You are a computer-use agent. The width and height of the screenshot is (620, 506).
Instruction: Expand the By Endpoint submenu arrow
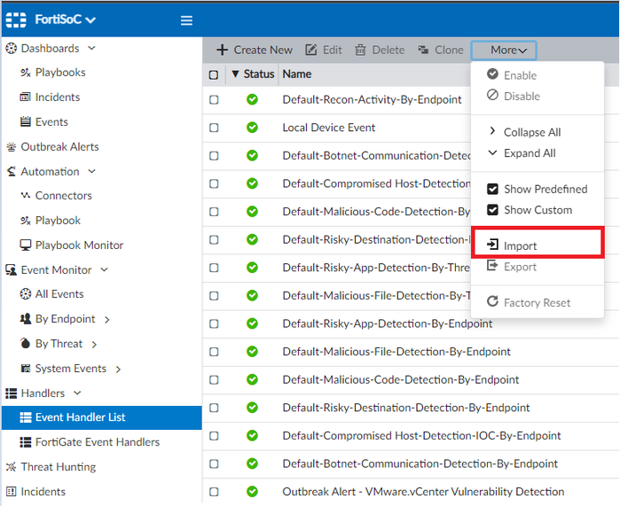click(106, 320)
